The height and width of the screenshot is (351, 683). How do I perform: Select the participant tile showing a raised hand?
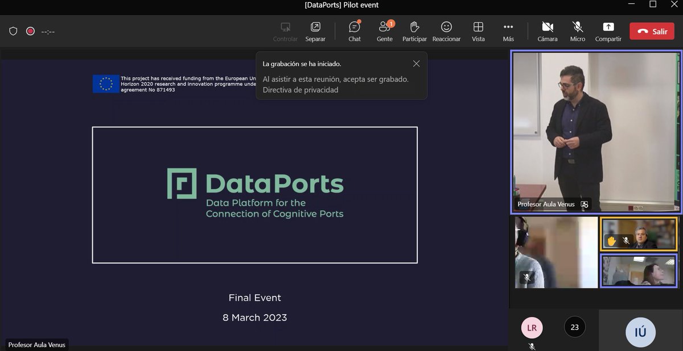639,233
